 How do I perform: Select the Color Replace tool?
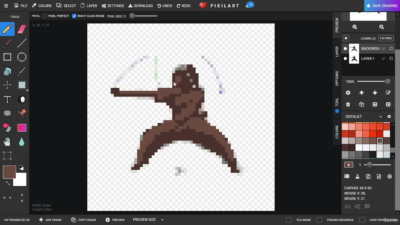[7, 127]
